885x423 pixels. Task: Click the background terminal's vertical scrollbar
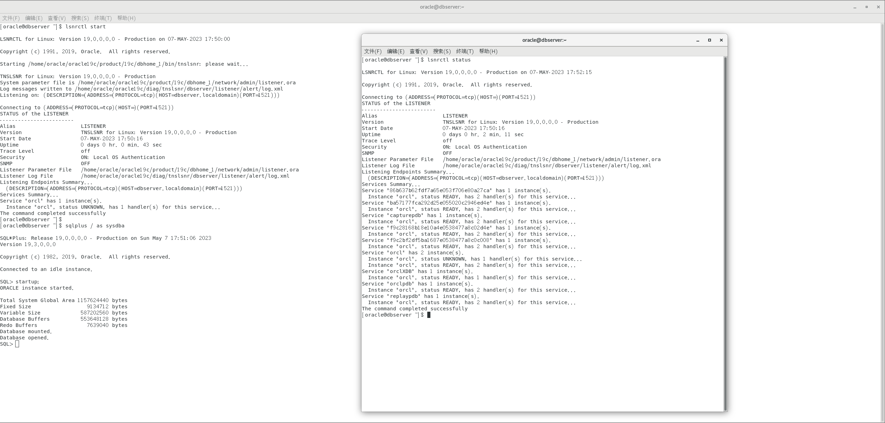883,223
